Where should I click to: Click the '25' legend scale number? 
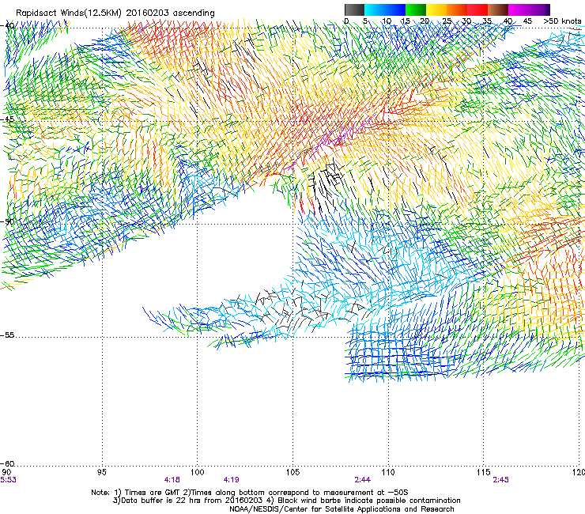(x=447, y=21)
